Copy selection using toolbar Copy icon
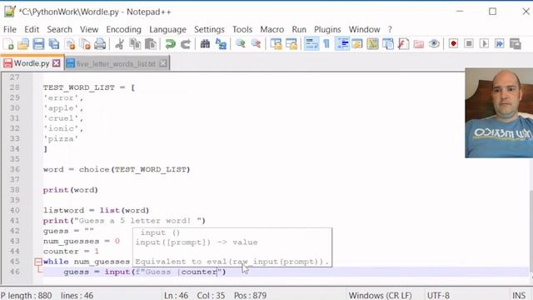The width and height of the screenshot is (533, 300). pyautogui.click(x=135, y=44)
